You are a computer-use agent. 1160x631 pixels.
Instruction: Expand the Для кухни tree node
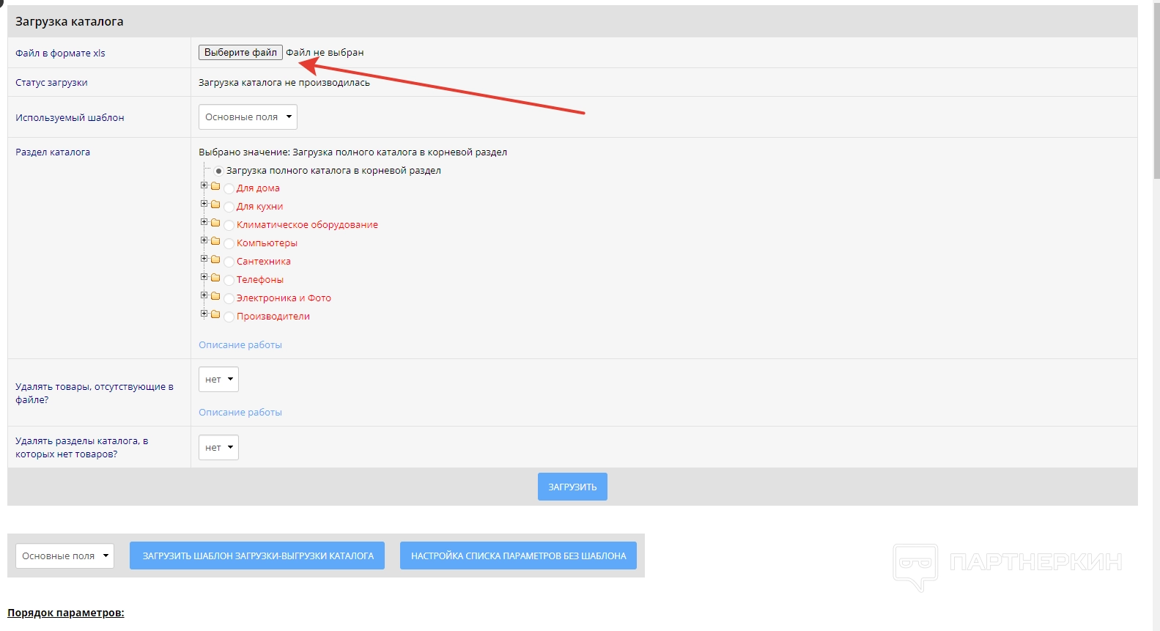[204, 204]
